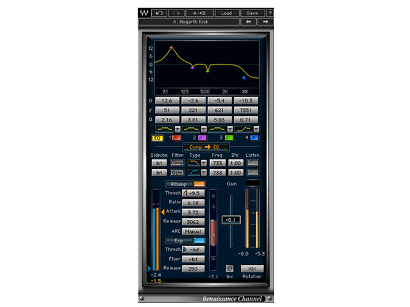Click band 4 frequency value 7551
Screen dimensions: 410x307
246,110
